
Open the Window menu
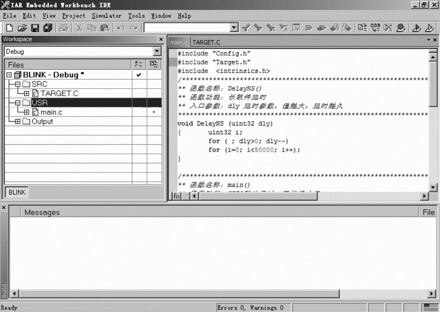point(161,16)
